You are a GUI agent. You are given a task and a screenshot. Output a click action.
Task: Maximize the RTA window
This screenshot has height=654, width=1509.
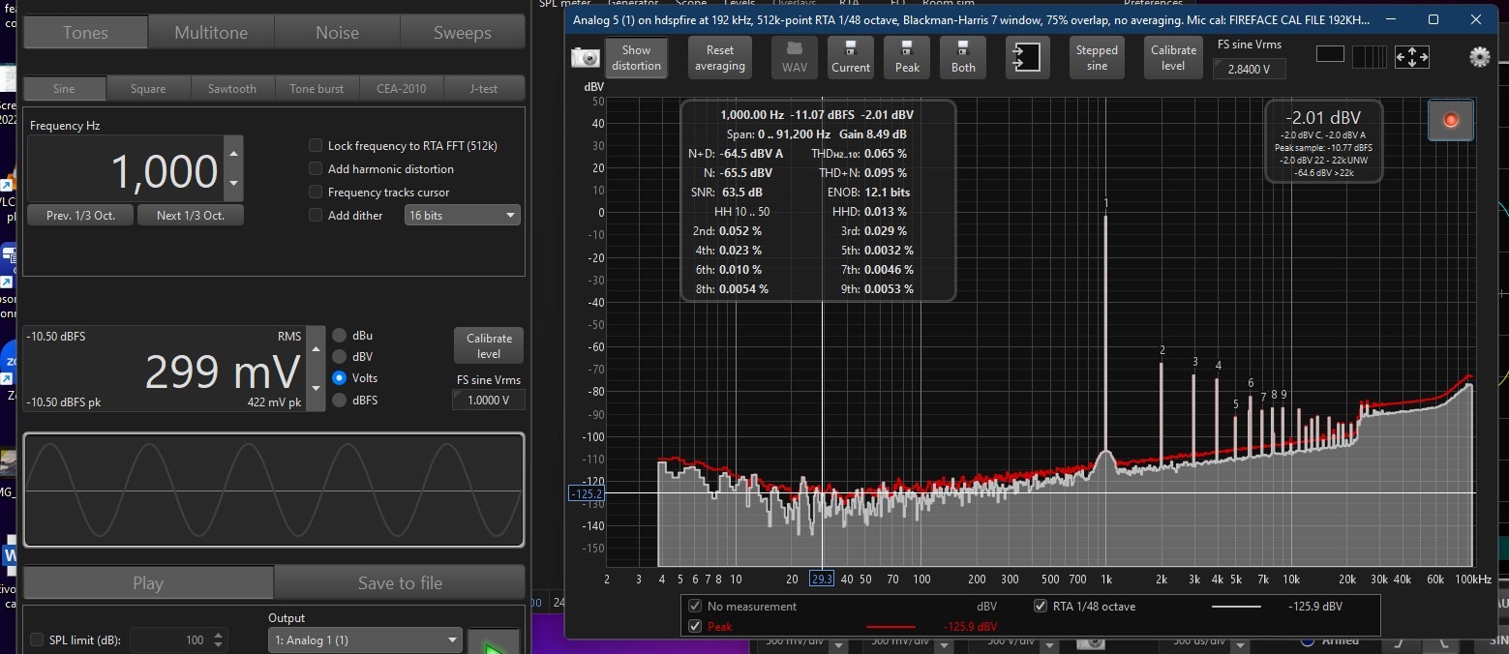1434,18
